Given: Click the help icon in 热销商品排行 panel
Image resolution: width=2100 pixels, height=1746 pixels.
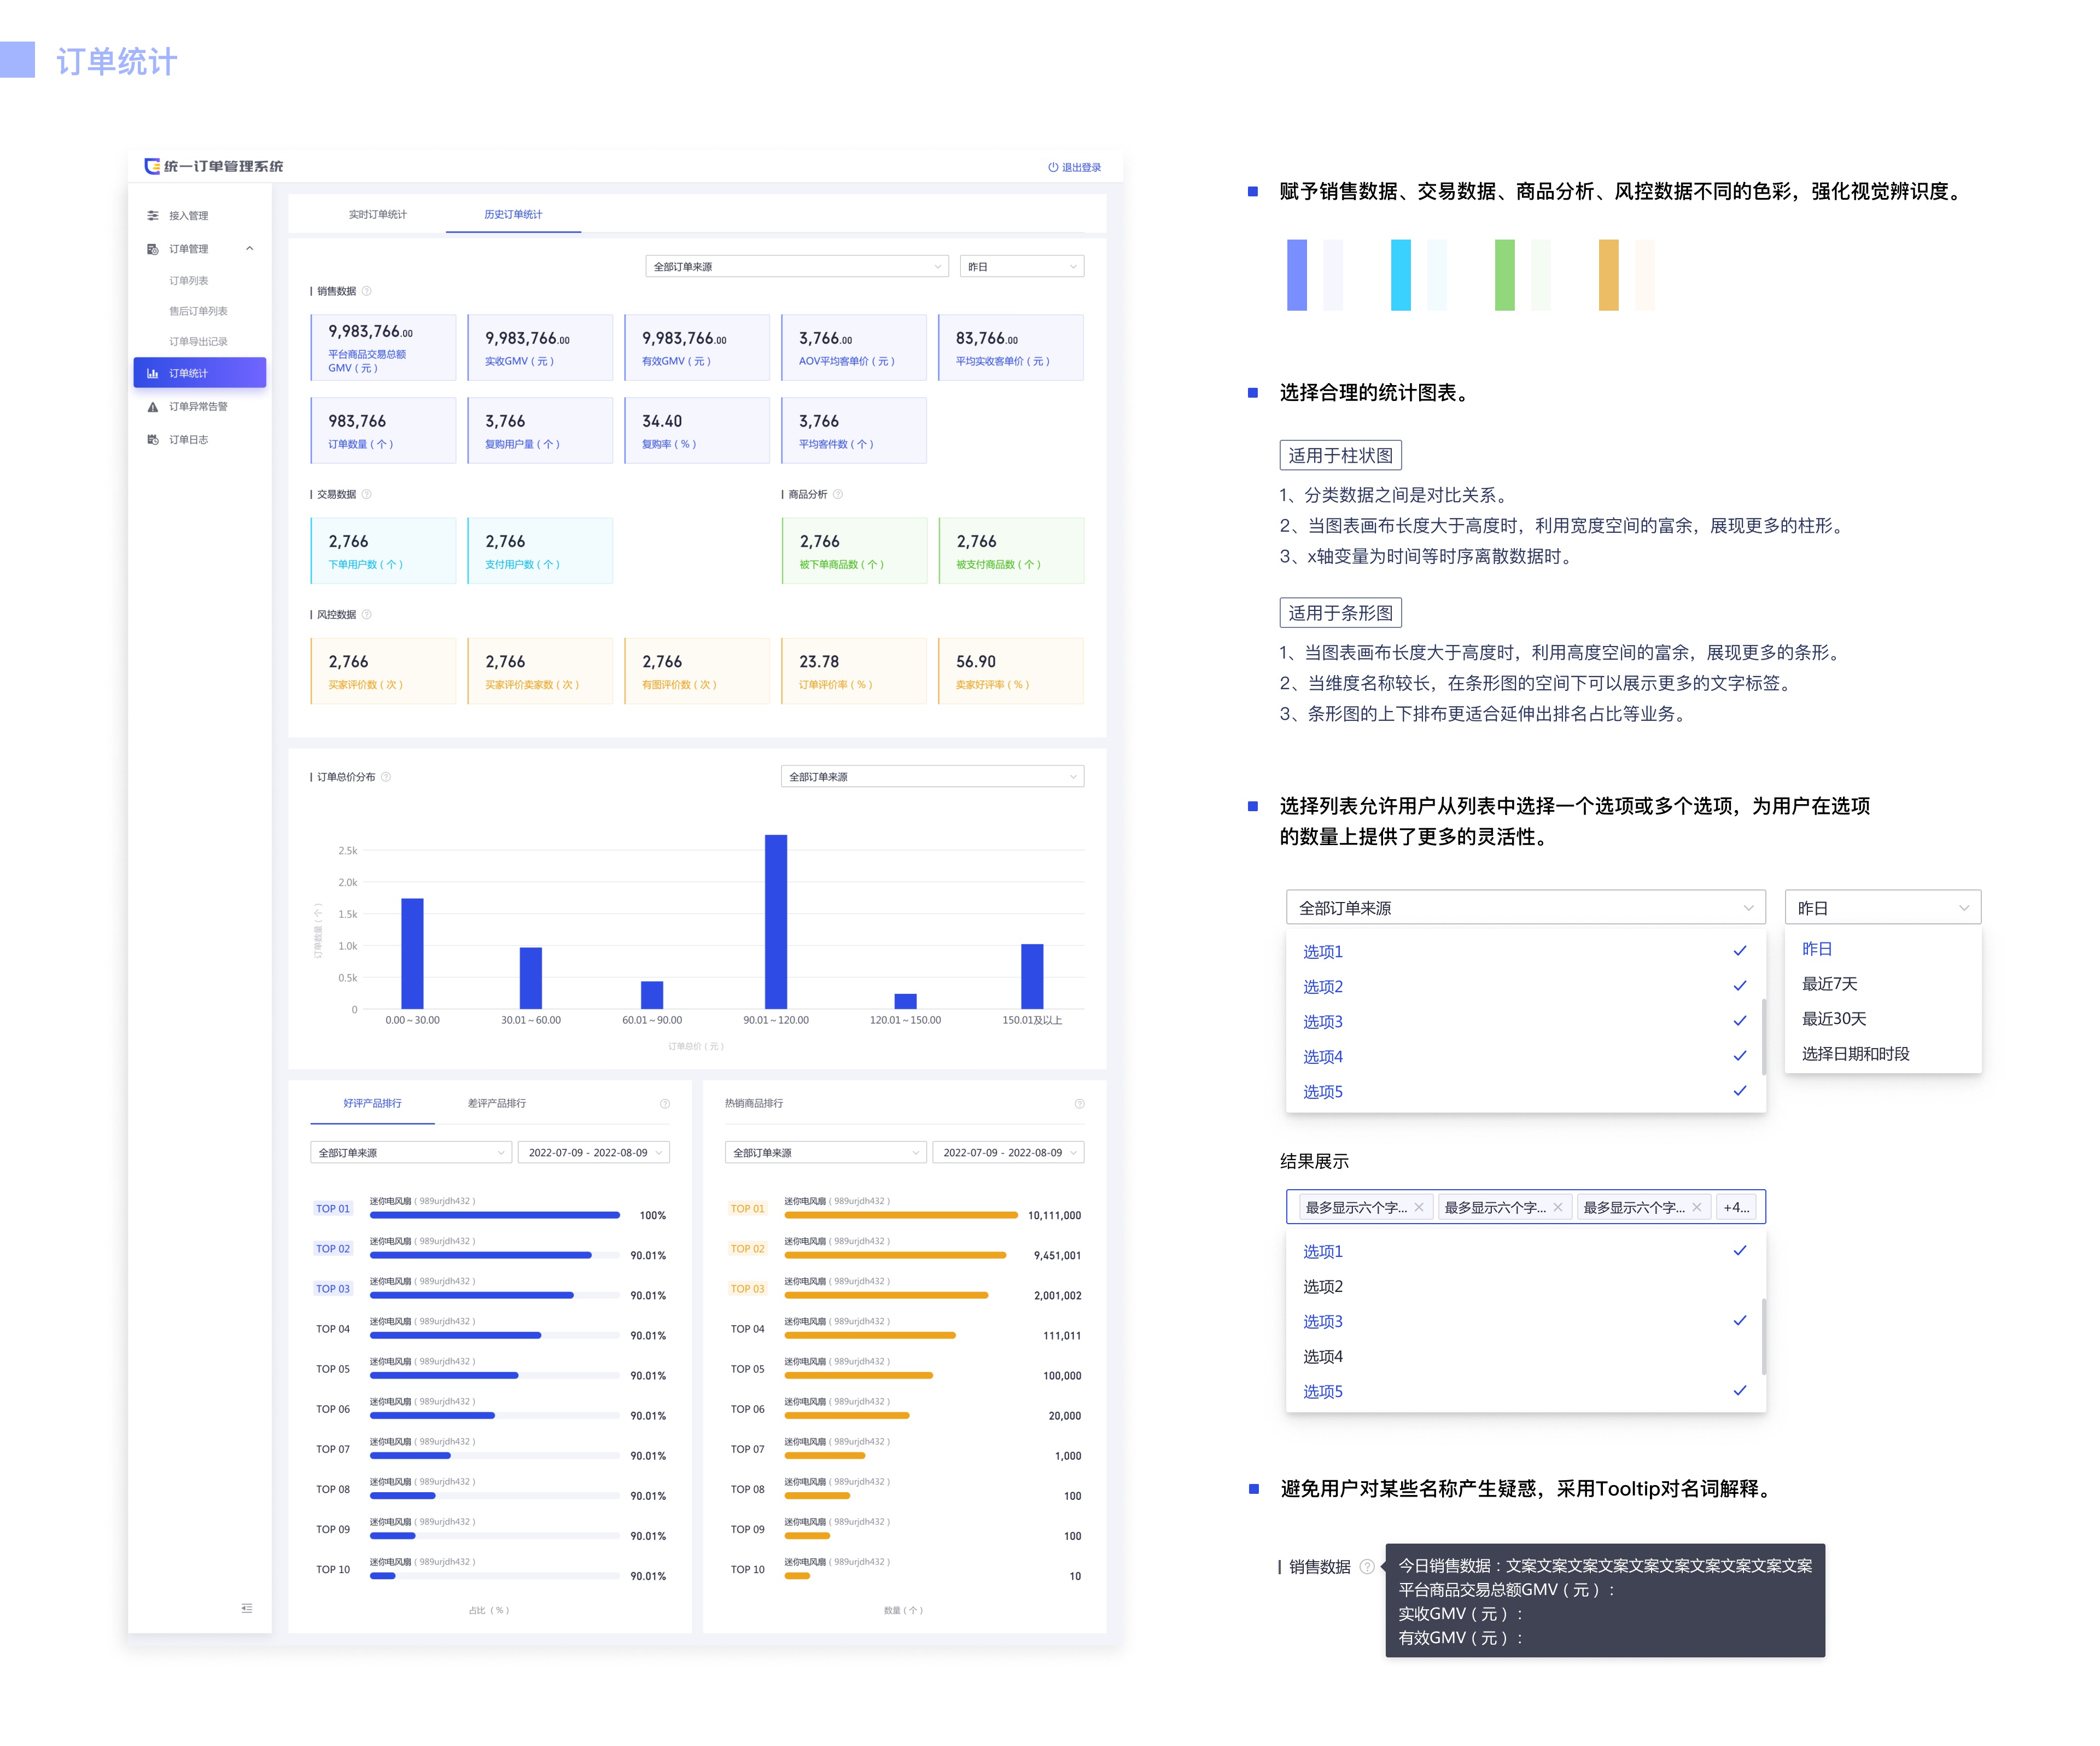Looking at the screenshot, I should point(1079,1103).
